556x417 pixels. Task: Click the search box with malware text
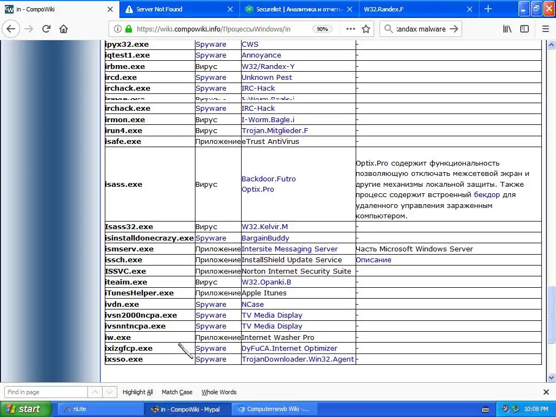(421, 29)
